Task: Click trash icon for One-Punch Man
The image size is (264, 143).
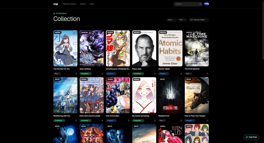Action: (x=129, y=121)
